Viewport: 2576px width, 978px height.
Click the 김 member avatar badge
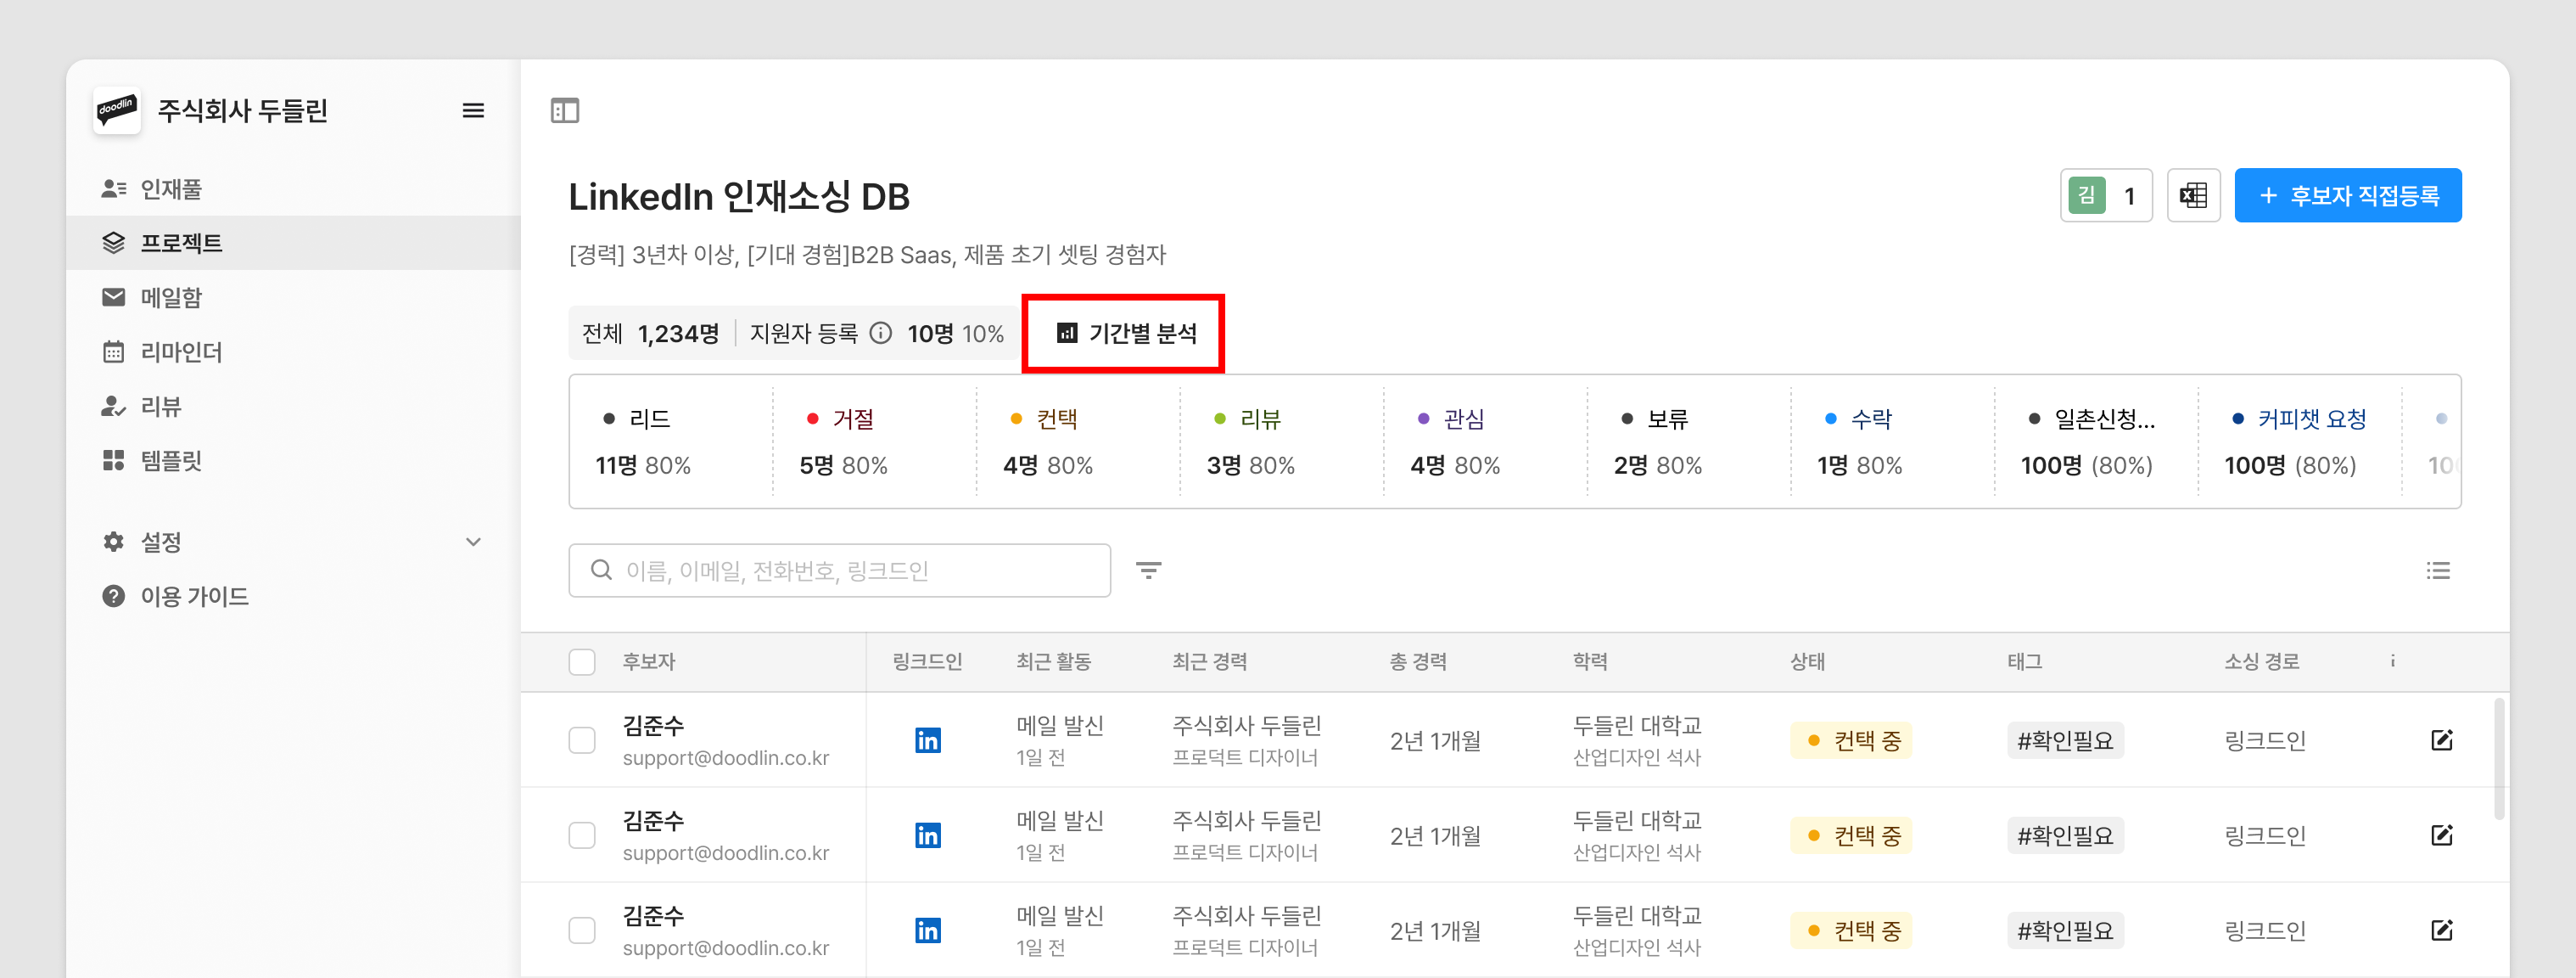point(2086,195)
